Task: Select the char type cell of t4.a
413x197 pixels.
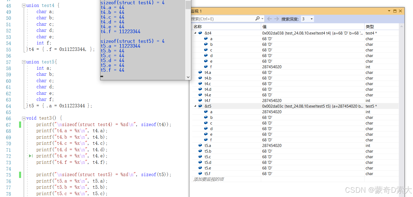Action: pos(369,73)
